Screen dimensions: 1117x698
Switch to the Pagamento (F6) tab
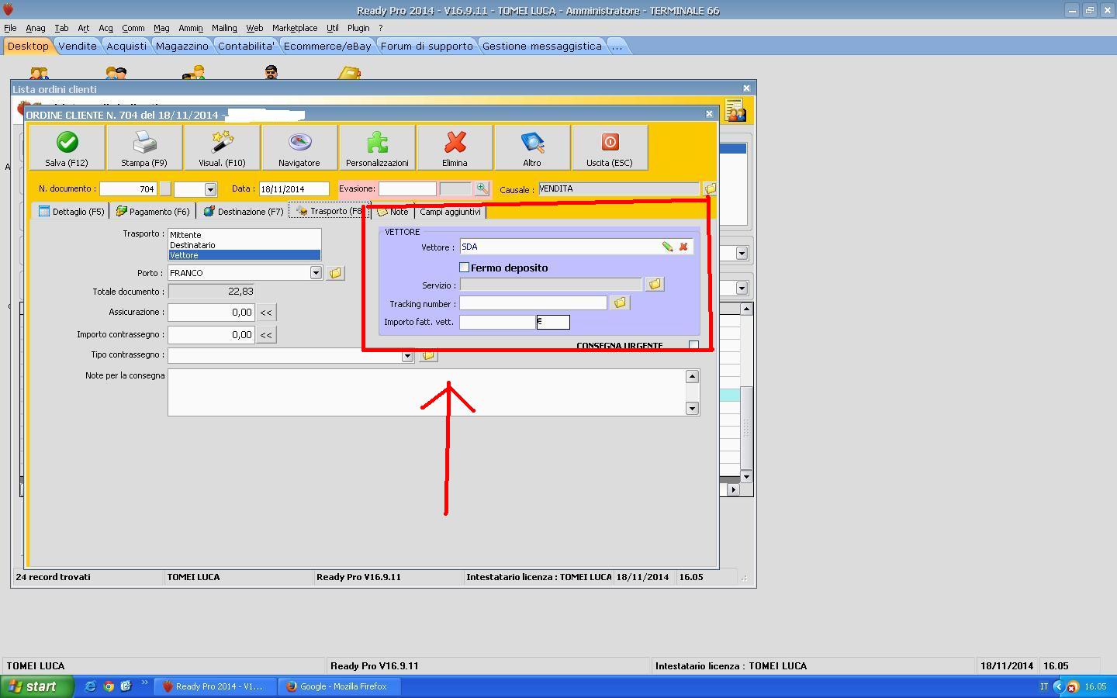click(154, 212)
